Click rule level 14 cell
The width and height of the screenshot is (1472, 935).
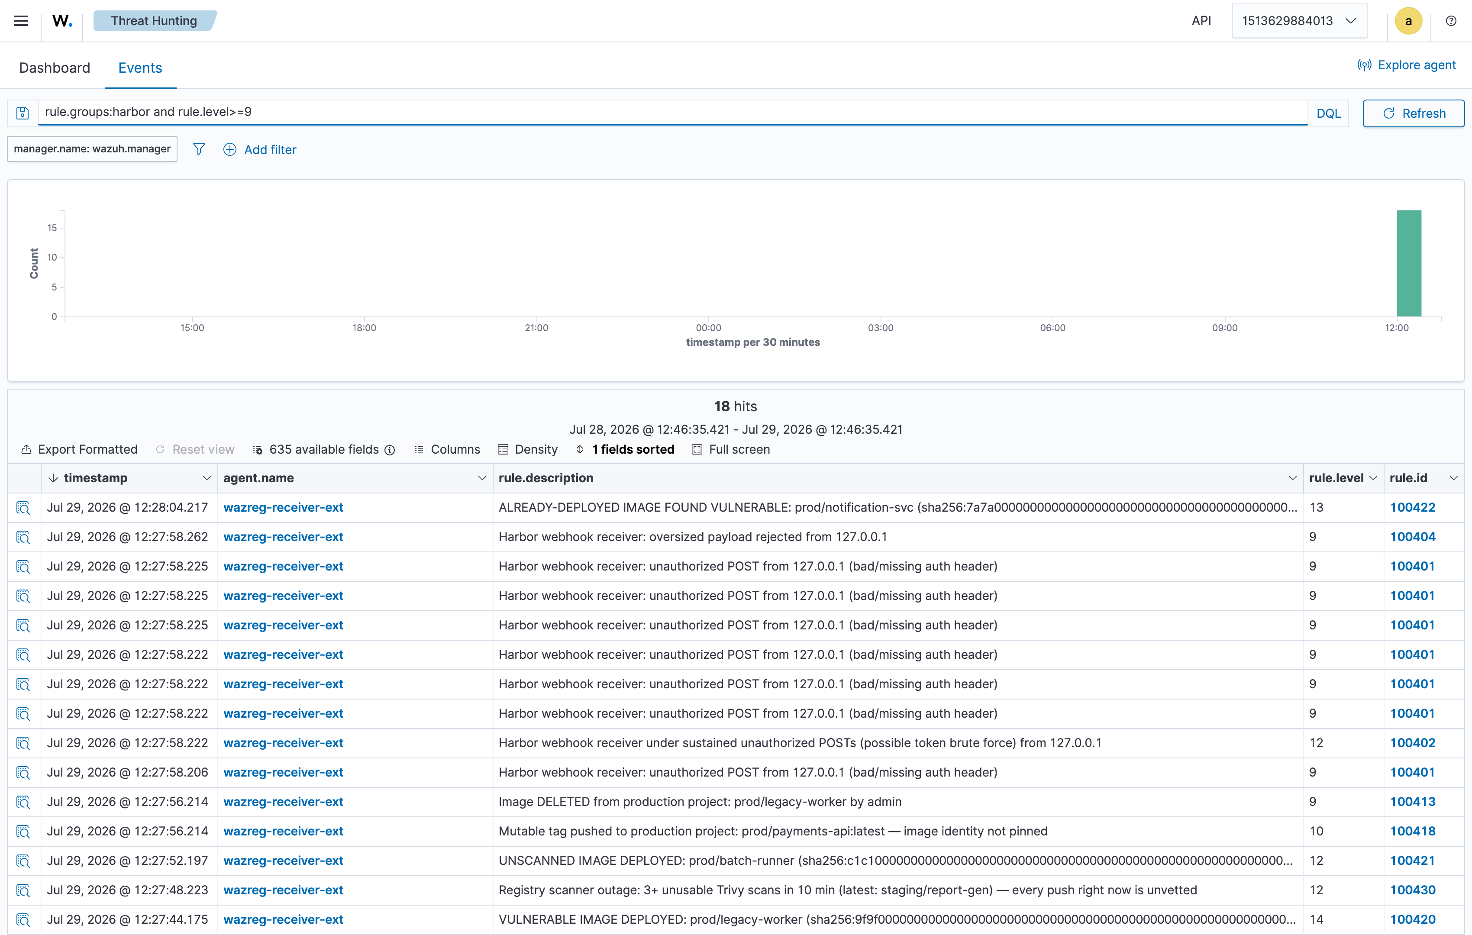1343,919
